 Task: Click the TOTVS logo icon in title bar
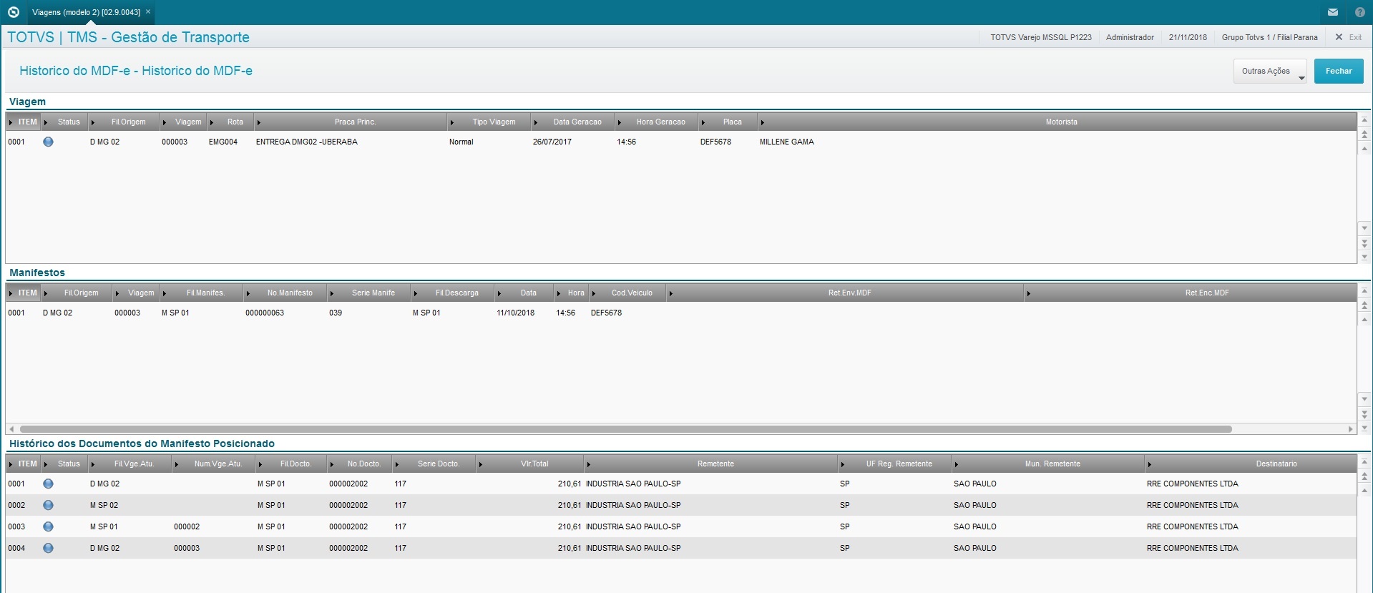(13, 12)
